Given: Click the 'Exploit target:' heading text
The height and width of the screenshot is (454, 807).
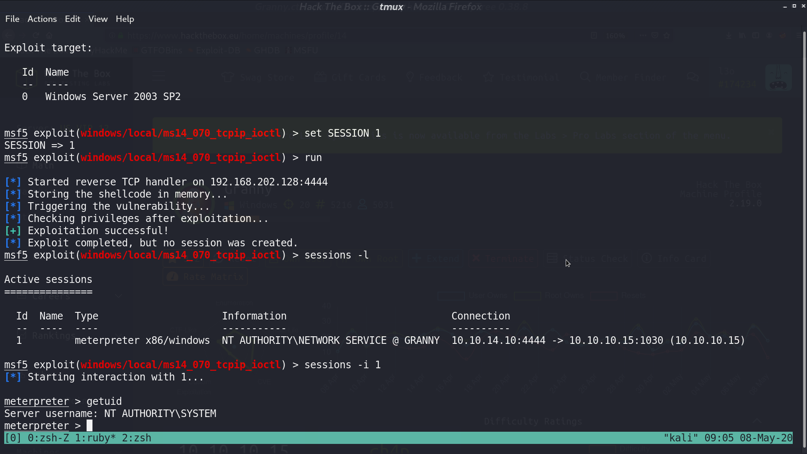Looking at the screenshot, I should 48,48.
